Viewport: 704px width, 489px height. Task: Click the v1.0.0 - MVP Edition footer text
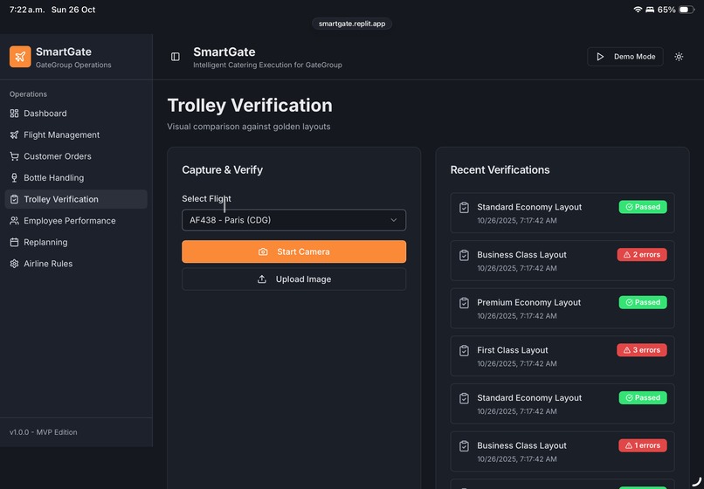point(43,432)
